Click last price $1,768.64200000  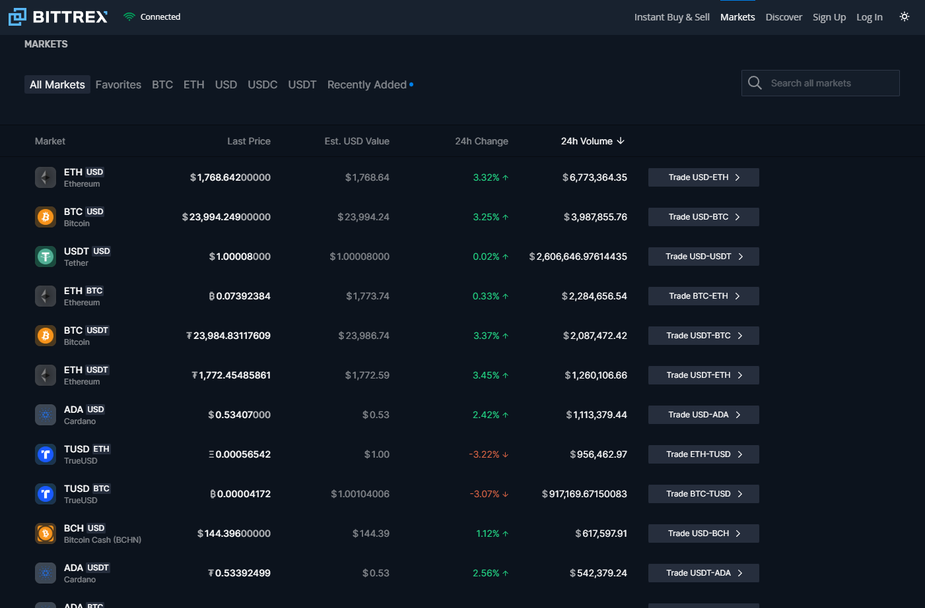[230, 177]
